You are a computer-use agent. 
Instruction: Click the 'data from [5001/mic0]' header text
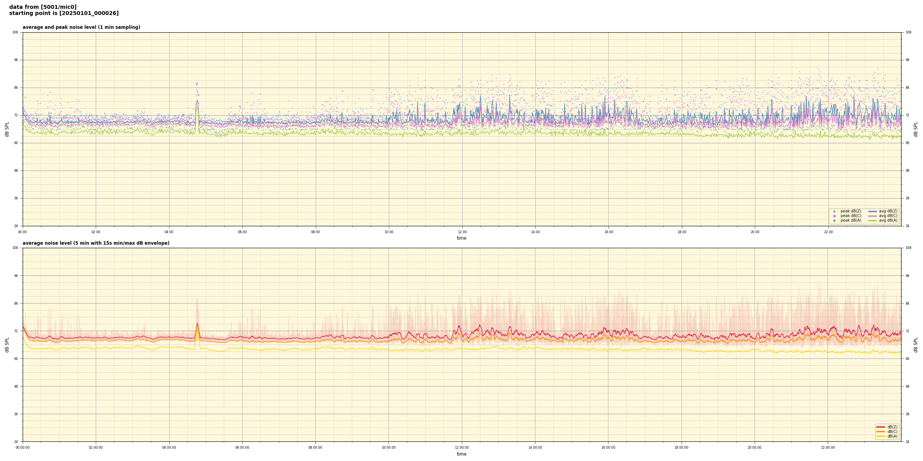pos(43,7)
